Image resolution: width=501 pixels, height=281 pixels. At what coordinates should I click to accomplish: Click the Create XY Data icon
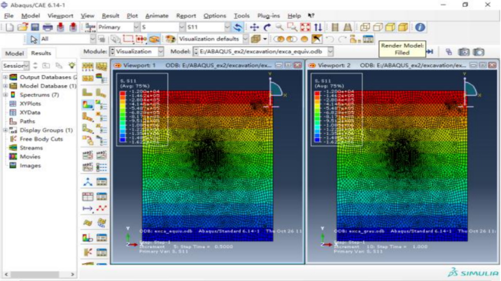[88, 197]
